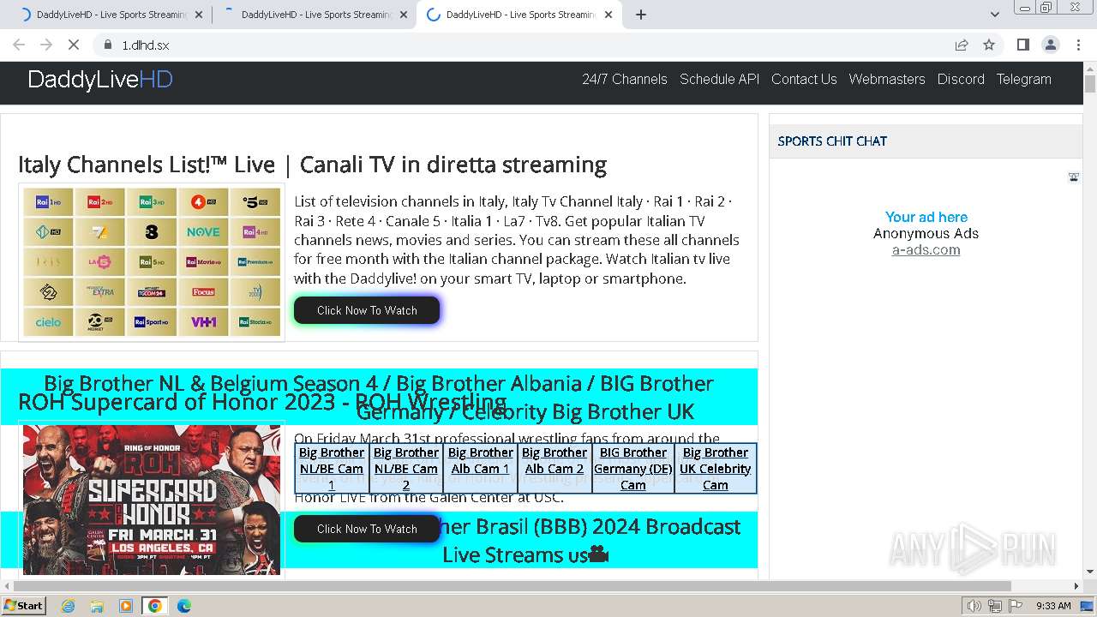
Task: Go to the Contact Us page
Action: pos(804,79)
